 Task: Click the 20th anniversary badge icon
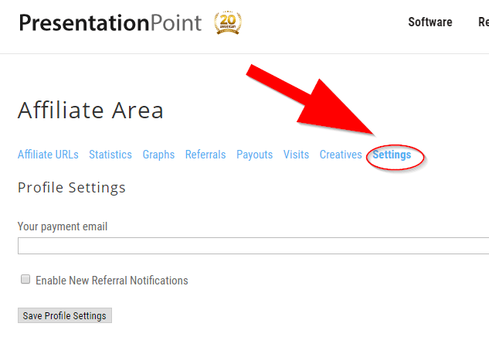(227, 22)
